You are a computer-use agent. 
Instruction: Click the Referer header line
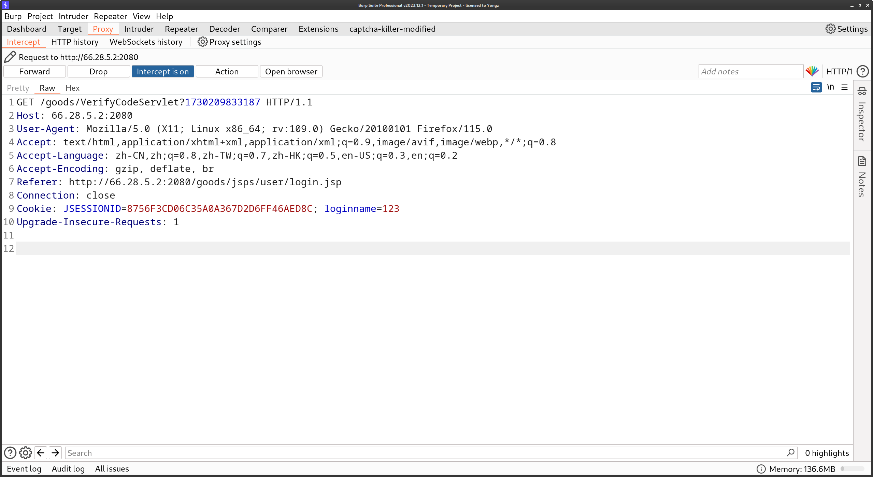point(179,182)
